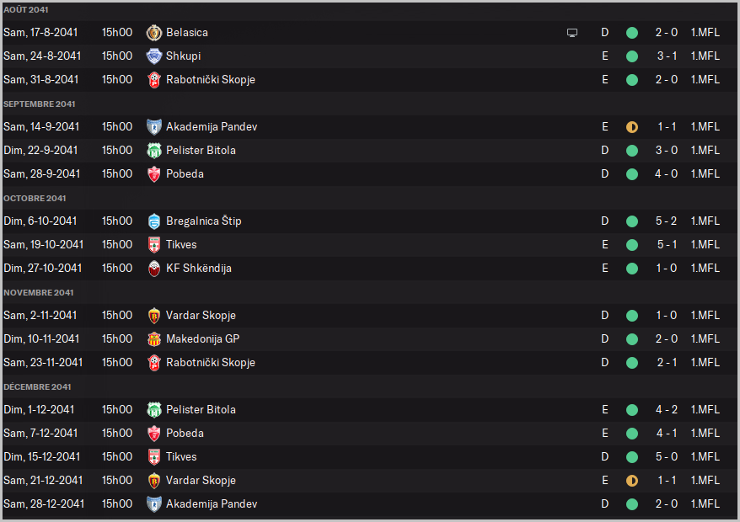Viewport: 740px width, 522px height.
Task: Click the Bregalnica Štip club badge
Action: coord(153,221)
